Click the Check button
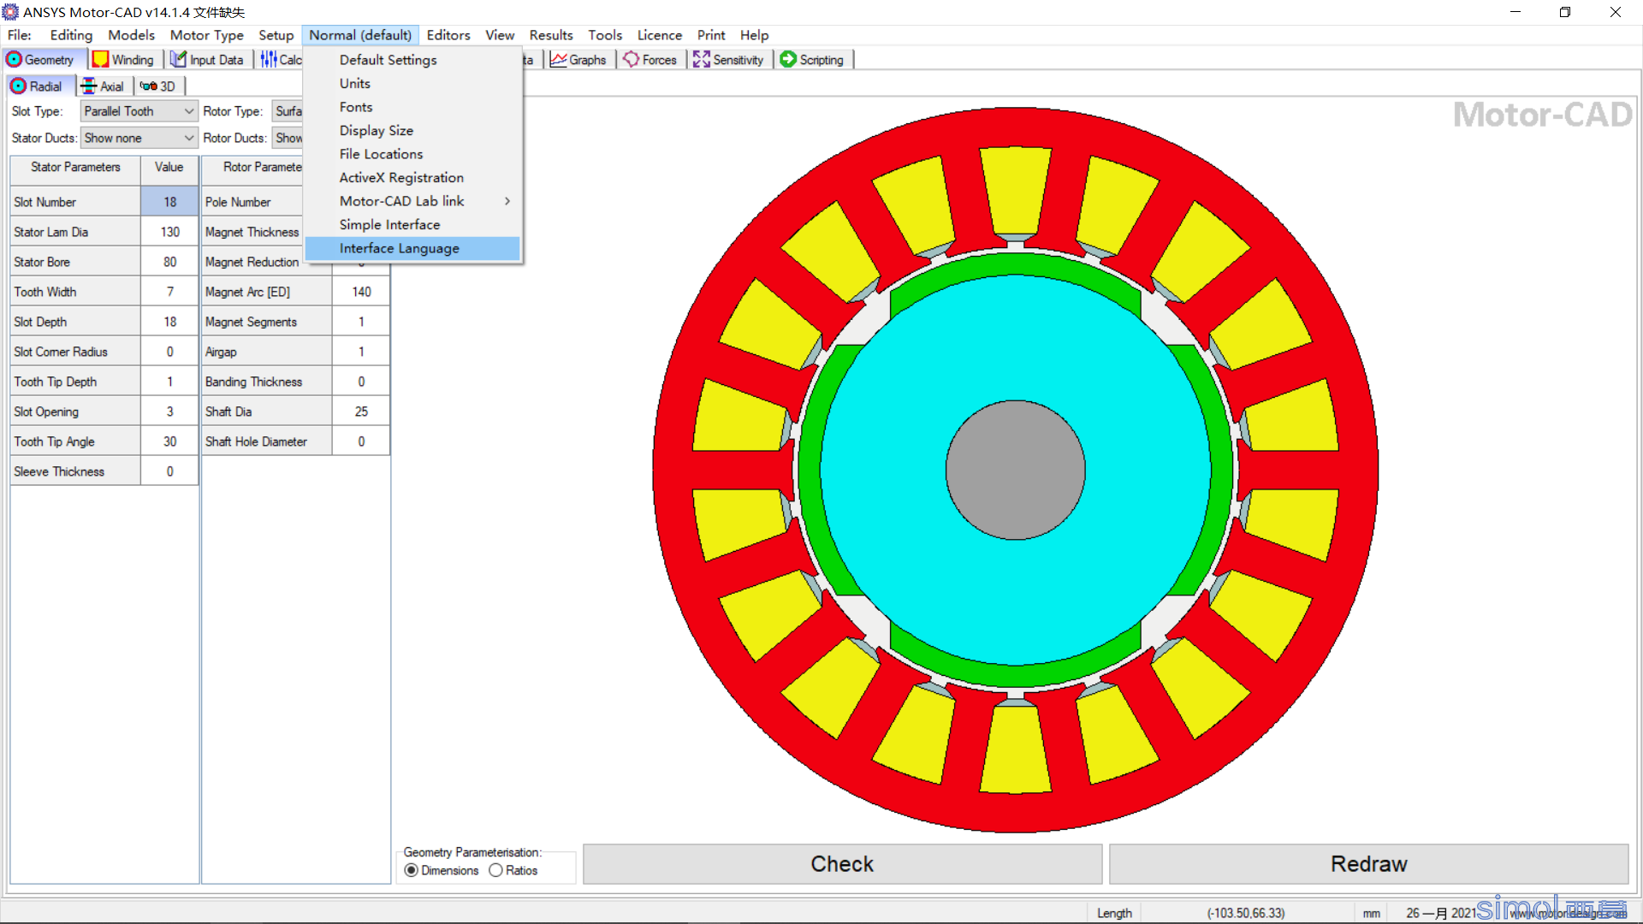Screen dimensions: 1643x924 [842, 864]
